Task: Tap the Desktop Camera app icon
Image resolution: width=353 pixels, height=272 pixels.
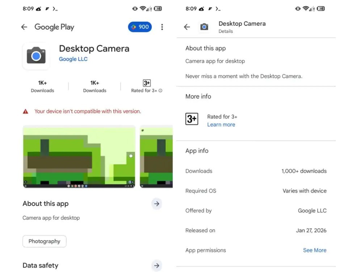Action: pos(36,56)
